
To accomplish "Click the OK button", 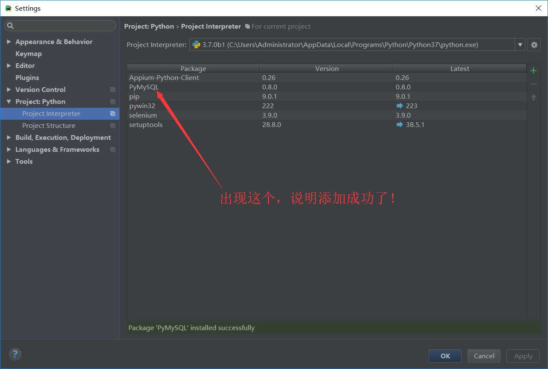I will [445, 356].
